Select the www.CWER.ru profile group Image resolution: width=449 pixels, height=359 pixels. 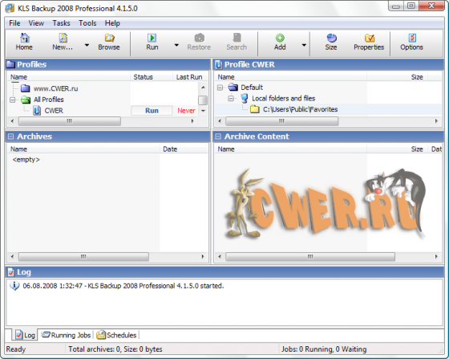[x=55, y=88]
